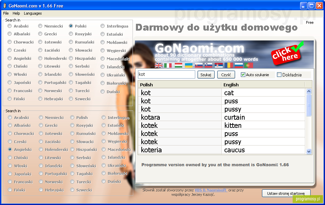Select Rosyjski in the lower language group

point(72,125)
